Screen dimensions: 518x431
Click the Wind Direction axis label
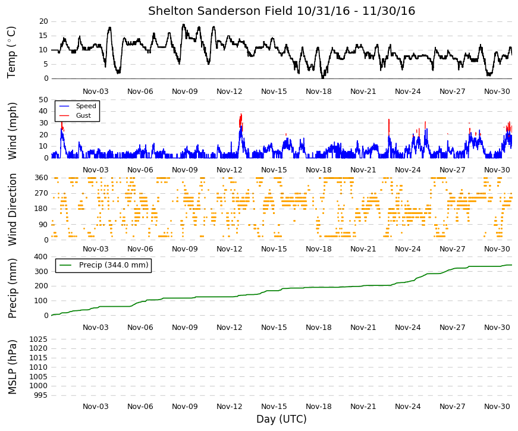tap(12, 209)
